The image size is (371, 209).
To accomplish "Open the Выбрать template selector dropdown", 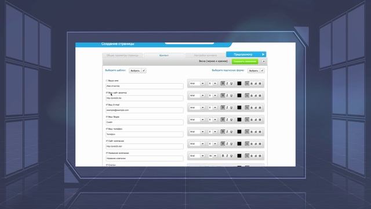I will point(137,71).
